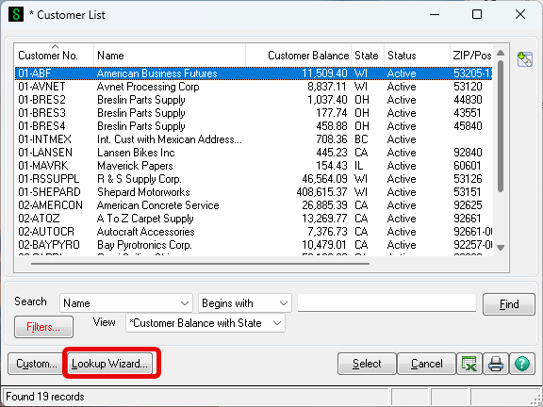543x407 pixels.
Task: Select R & S Supply Corp. row
Action: tap(254, 179)
